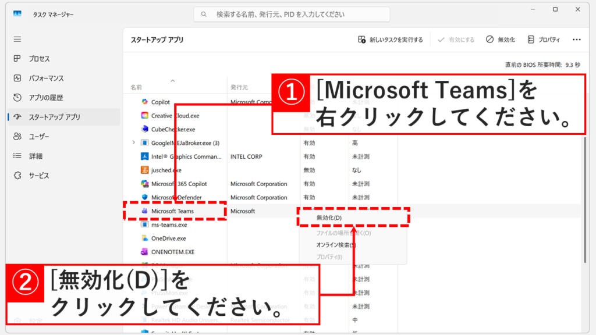Toggle the navigation pane with the hamburger icon
596x335 pixels.
click(x=17, y=39)
